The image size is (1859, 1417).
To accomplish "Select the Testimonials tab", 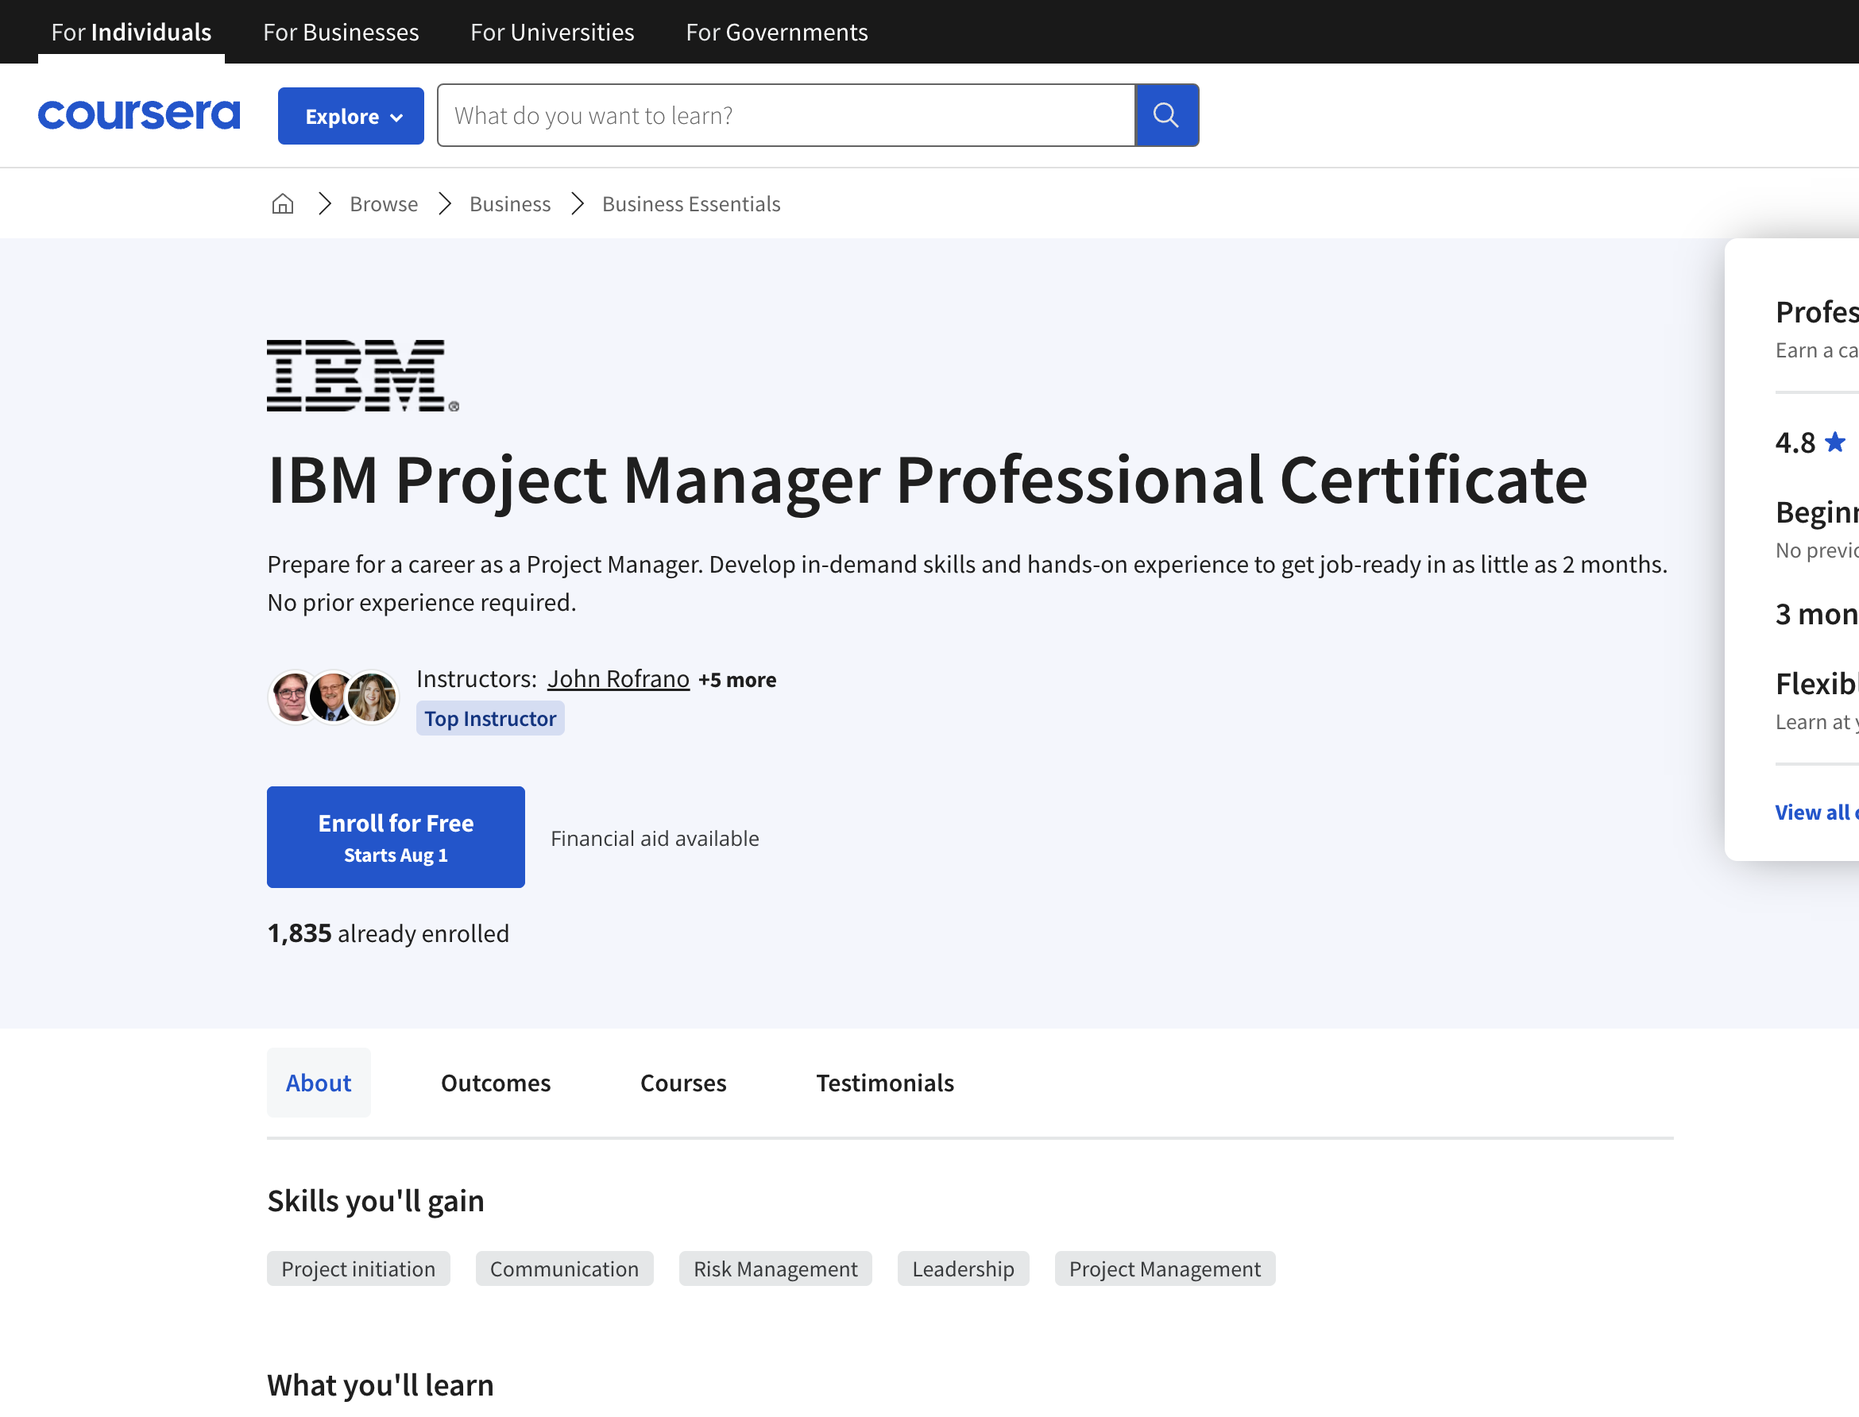I will [x=885, y=1083].
